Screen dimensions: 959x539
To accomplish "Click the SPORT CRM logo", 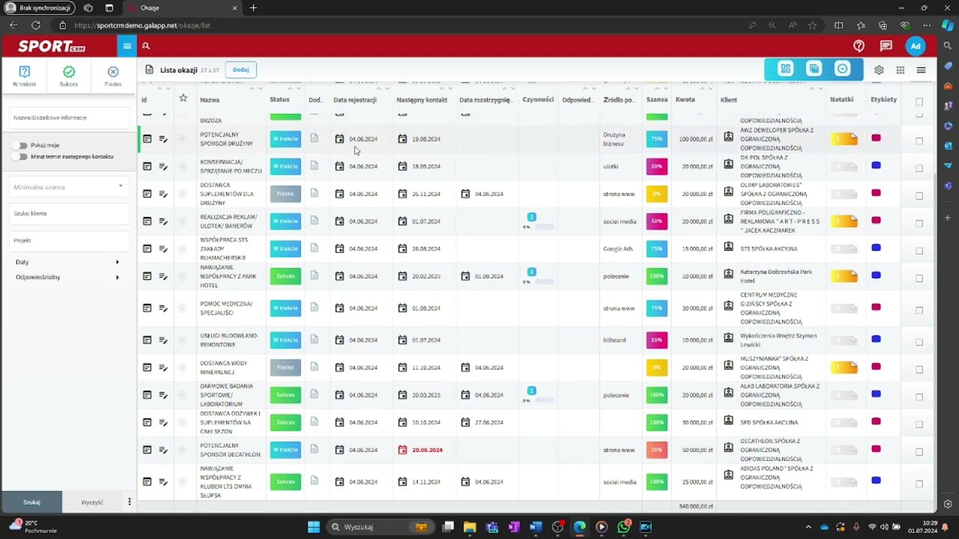I will pos(52,46).
